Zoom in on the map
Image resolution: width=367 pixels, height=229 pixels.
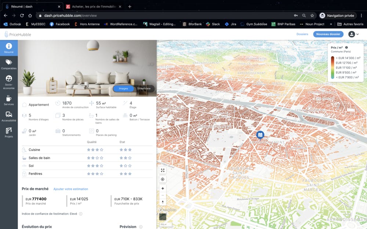tap(163, 188)
